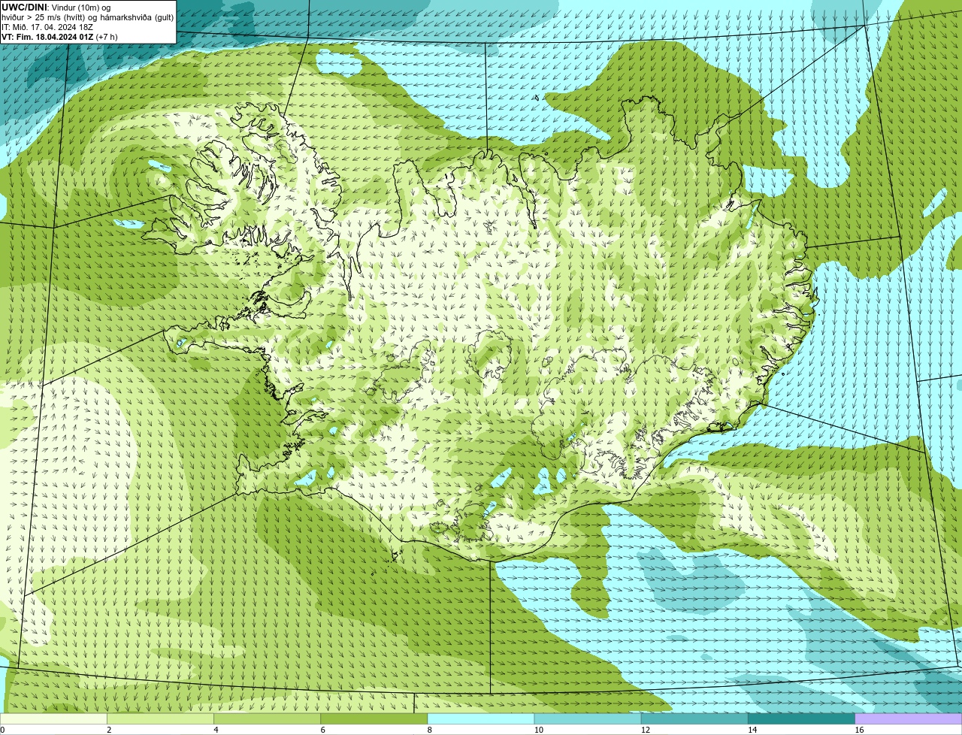Click the pale cream 0–2 m/s legend swatch

[53, 718]
